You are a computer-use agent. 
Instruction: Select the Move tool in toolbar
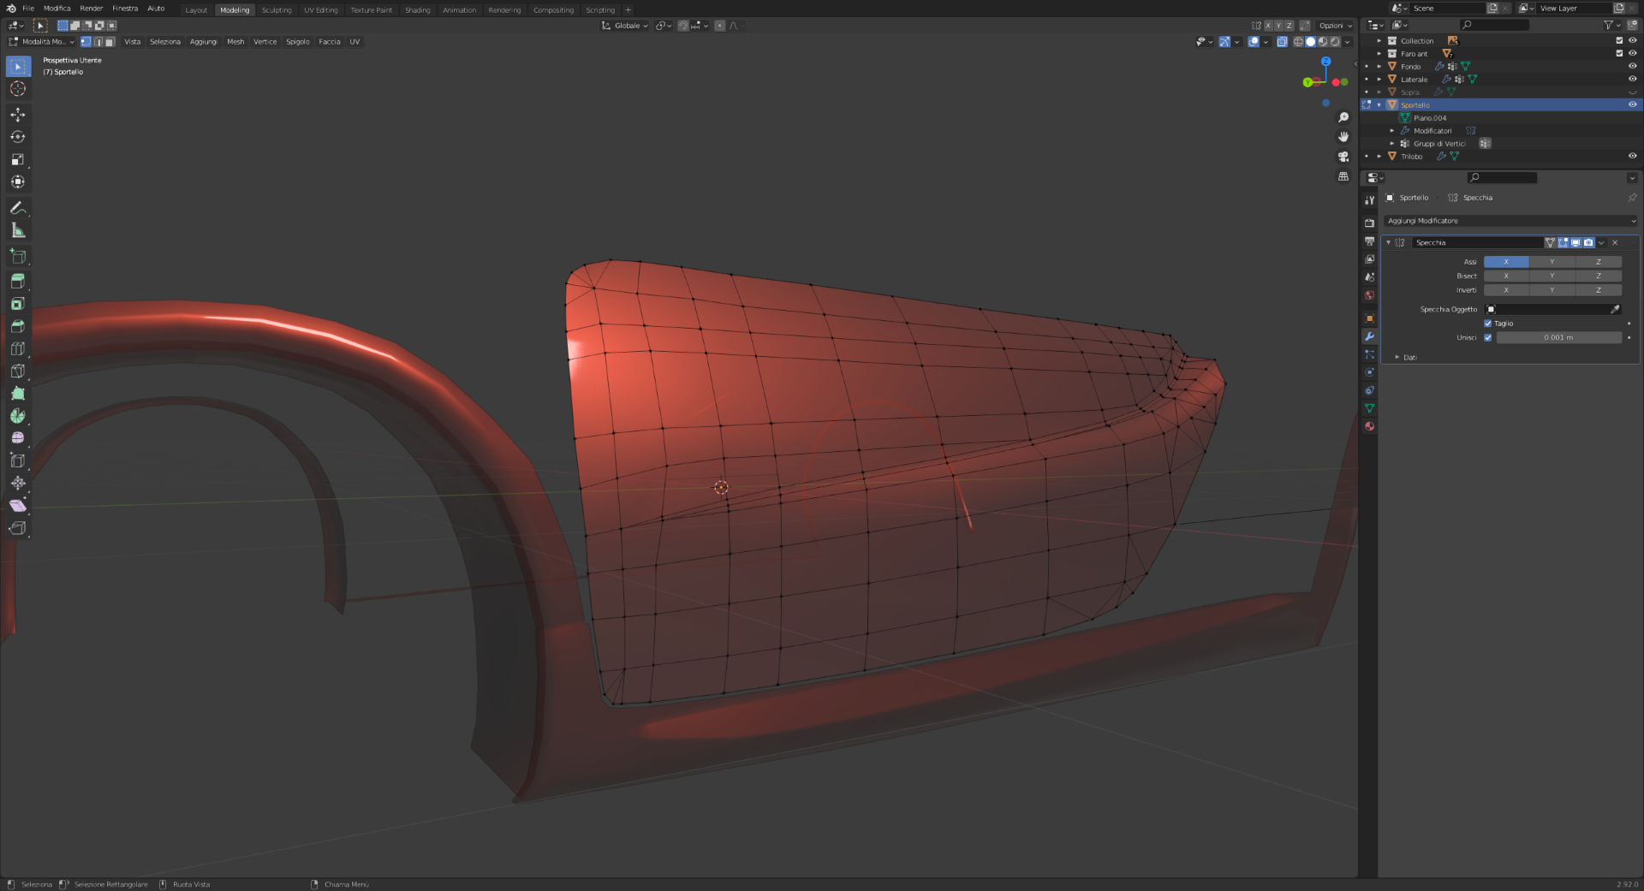point(18,115)
